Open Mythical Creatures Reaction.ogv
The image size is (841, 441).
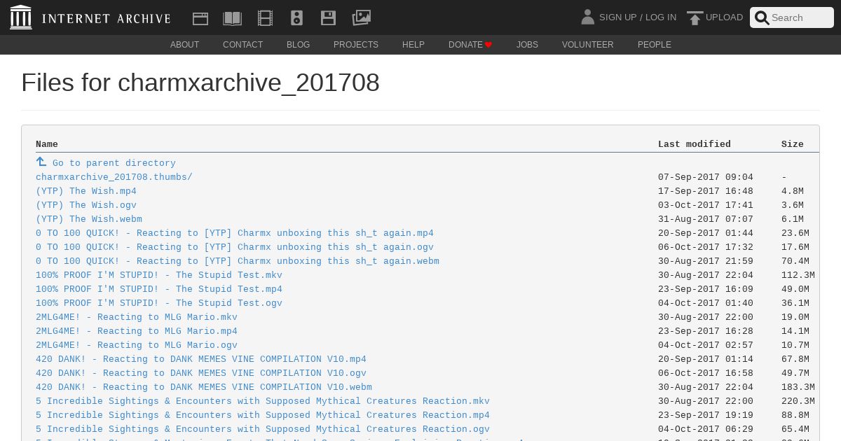point(263,429)
